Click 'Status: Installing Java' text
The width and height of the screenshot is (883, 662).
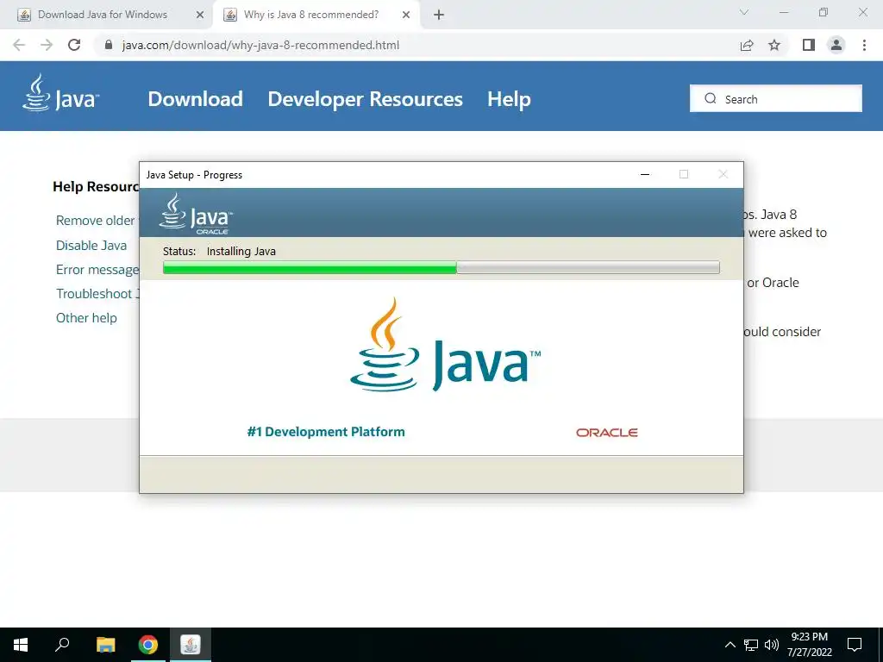point(219,251)
